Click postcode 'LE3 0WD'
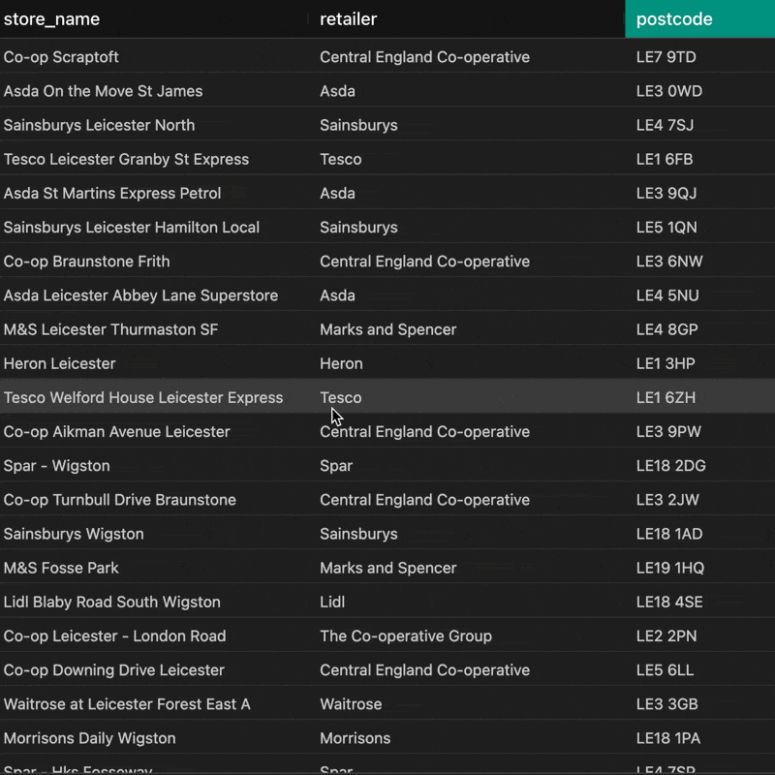 [668, 91]
